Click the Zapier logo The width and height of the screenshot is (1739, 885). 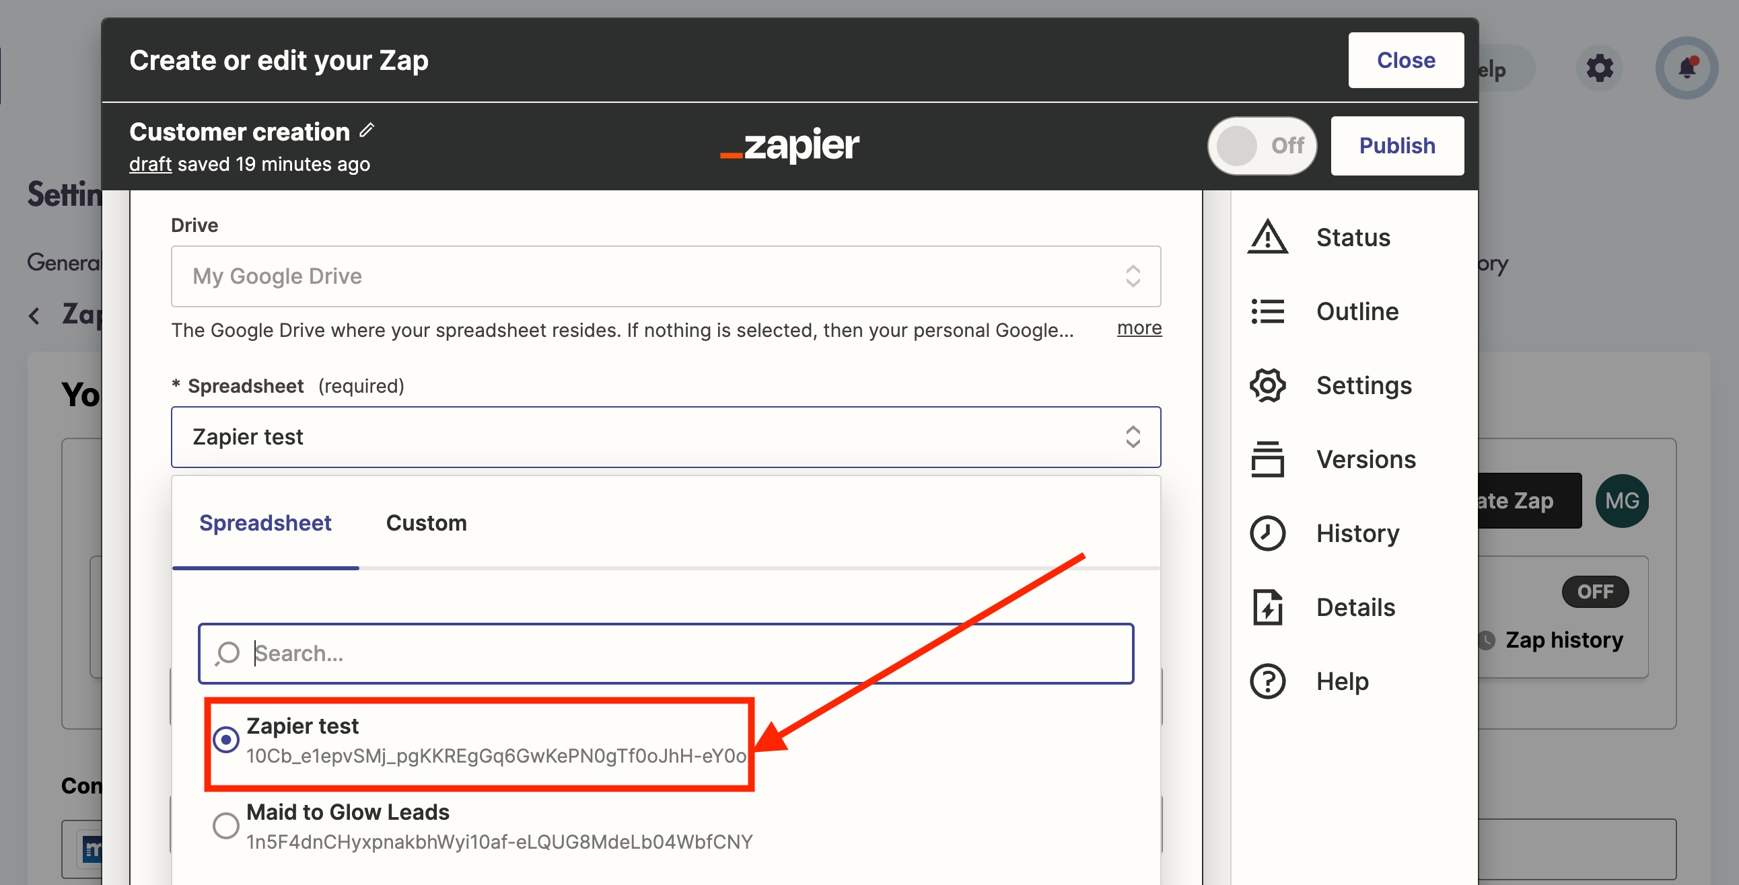(x=789, y=145)
